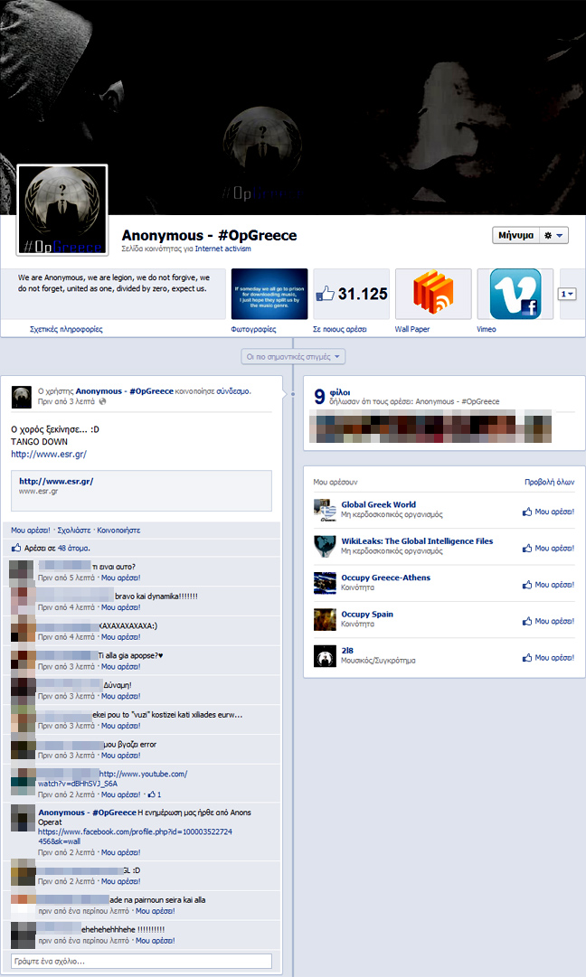Like the TANGO DOWN post
Image resolution: width=586 pixels, height=977 pixels.
(x=30, y=531)
